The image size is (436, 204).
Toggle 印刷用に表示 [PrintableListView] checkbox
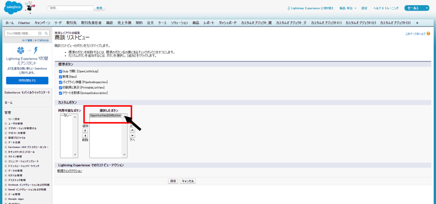pyautogui.click(x=60, y=88)
